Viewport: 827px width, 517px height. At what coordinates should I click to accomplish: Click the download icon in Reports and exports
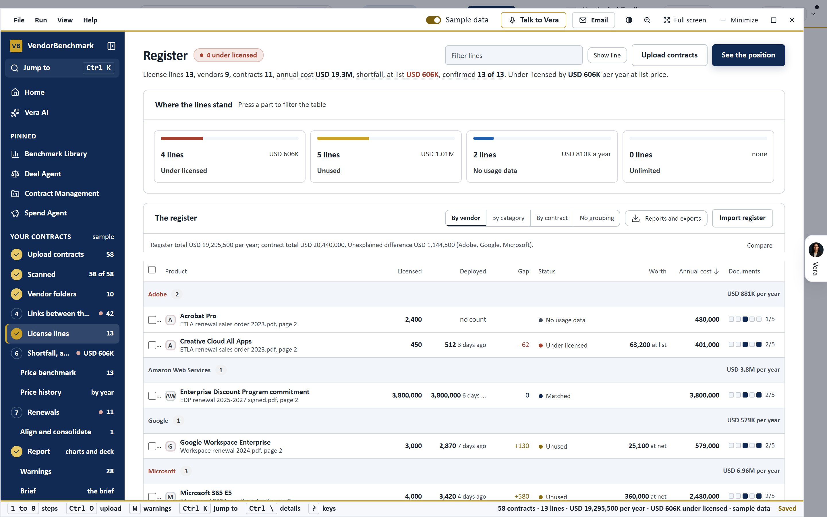click(635, 218)
